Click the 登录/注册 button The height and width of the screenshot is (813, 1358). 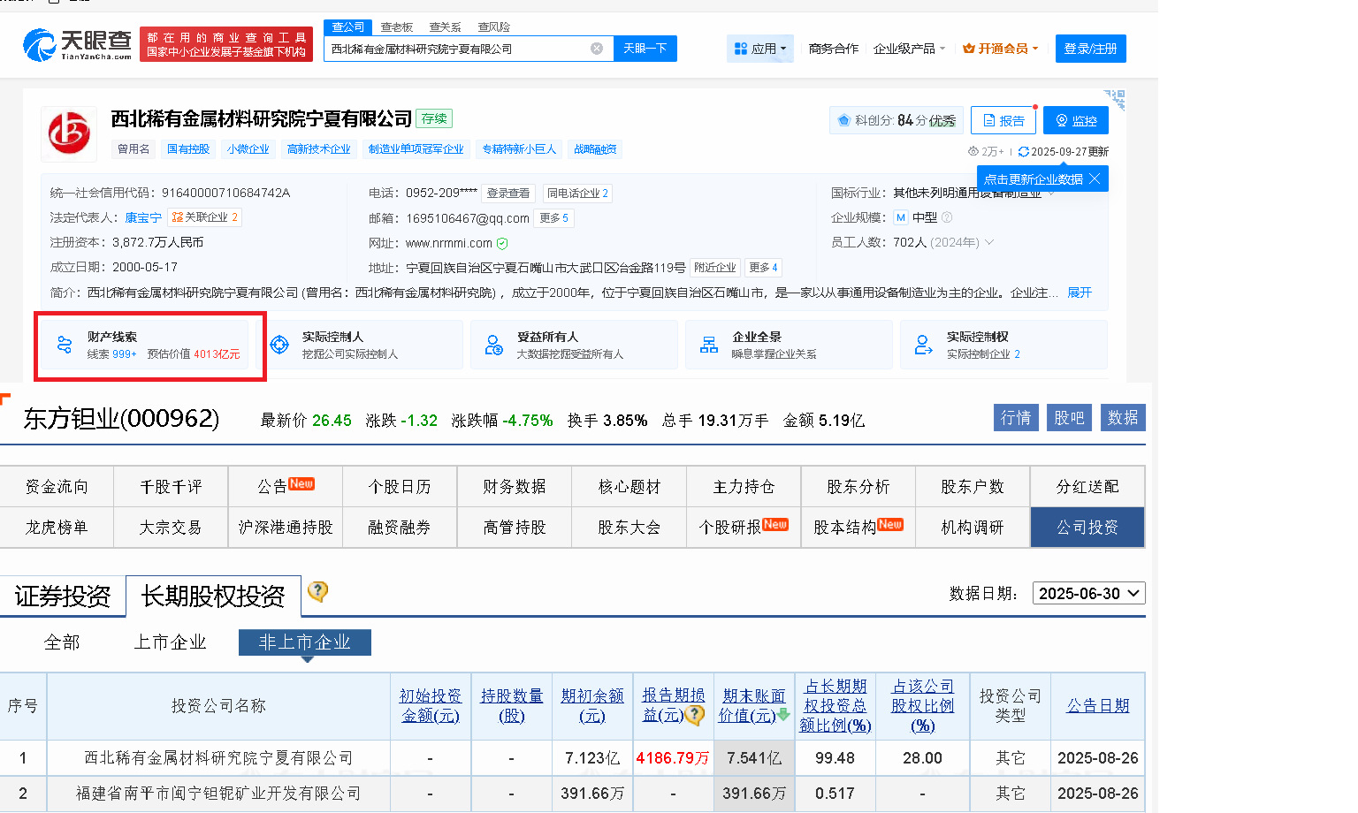click(x=1091, y=49)
